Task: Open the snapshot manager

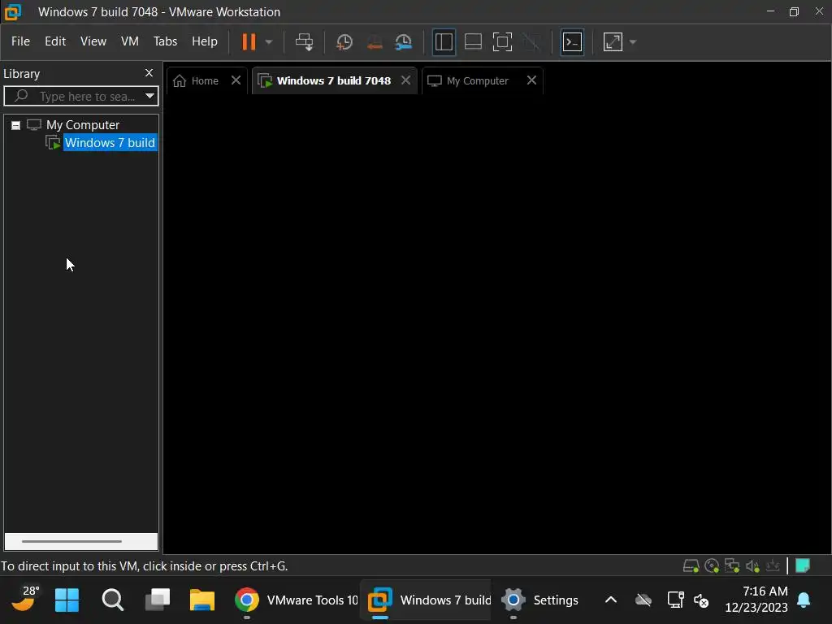Action: tap(404, 42)
